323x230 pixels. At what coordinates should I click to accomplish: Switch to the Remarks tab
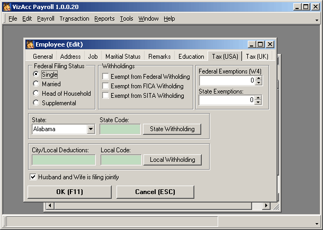(159, 57)
